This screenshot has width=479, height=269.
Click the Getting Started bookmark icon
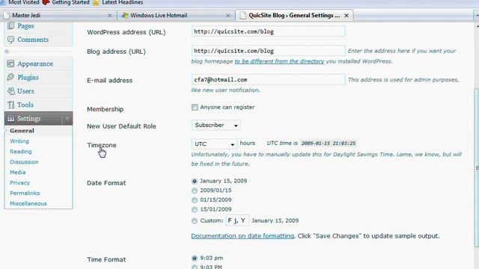(46, 2)
